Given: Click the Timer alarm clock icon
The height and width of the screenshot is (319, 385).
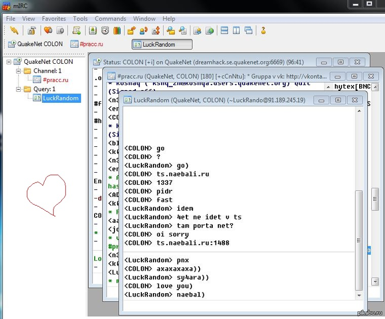Looking at the screenshot, I should (105, 30).
